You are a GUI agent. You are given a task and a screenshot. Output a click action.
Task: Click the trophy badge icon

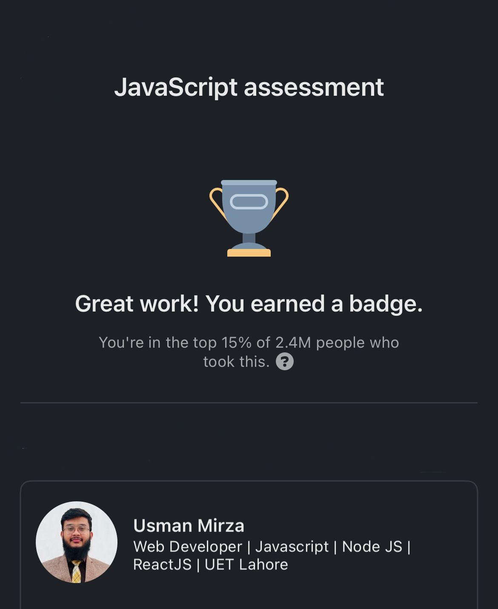(249, 218)
